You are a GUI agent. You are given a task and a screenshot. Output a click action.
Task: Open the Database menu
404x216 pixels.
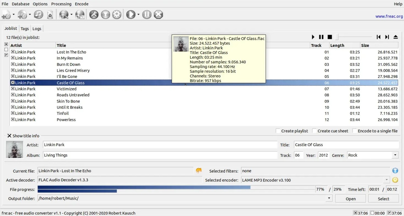(20, 4)
